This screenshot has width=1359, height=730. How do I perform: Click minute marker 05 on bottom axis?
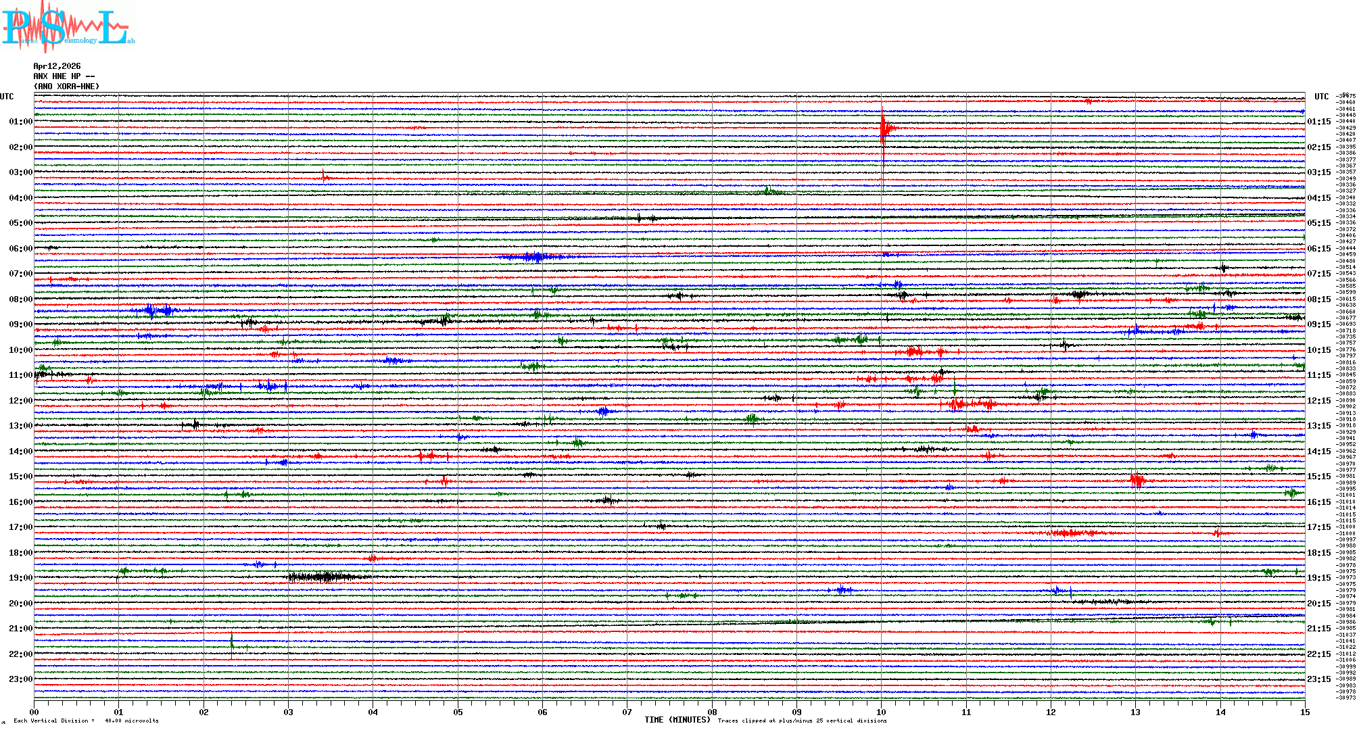coord(458,712)
